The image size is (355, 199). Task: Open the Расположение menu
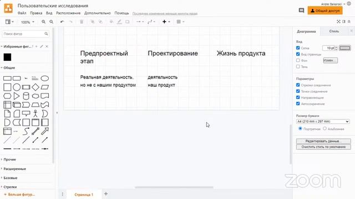68,13
